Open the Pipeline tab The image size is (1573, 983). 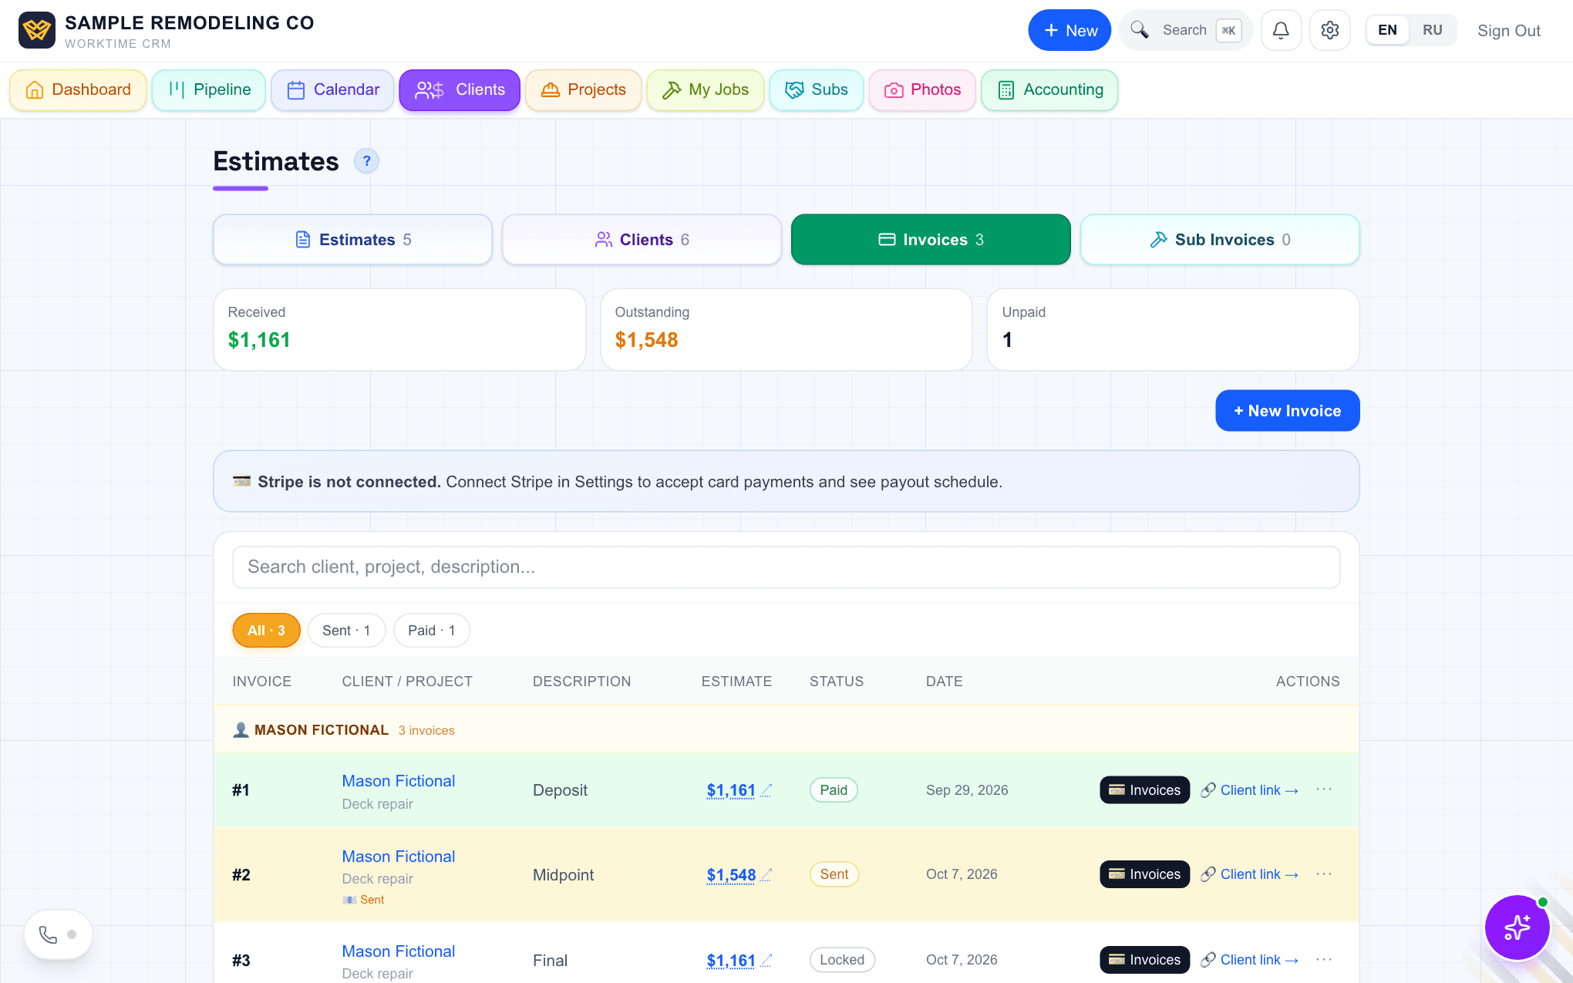click(x=209, y=90)
